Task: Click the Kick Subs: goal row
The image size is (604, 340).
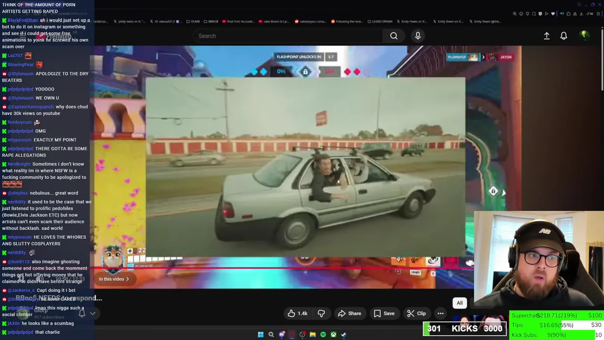Action: [x=556, y=335]
